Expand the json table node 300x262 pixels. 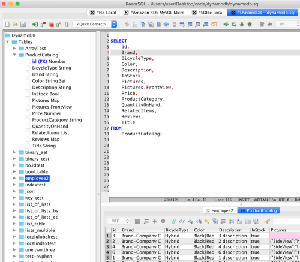coord(14,191)
